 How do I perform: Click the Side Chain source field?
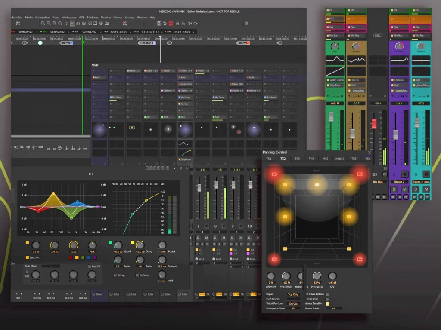pos(51,266)
